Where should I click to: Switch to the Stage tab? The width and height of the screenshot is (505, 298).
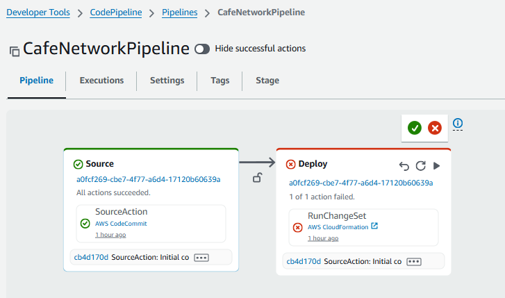click(267, 80)
